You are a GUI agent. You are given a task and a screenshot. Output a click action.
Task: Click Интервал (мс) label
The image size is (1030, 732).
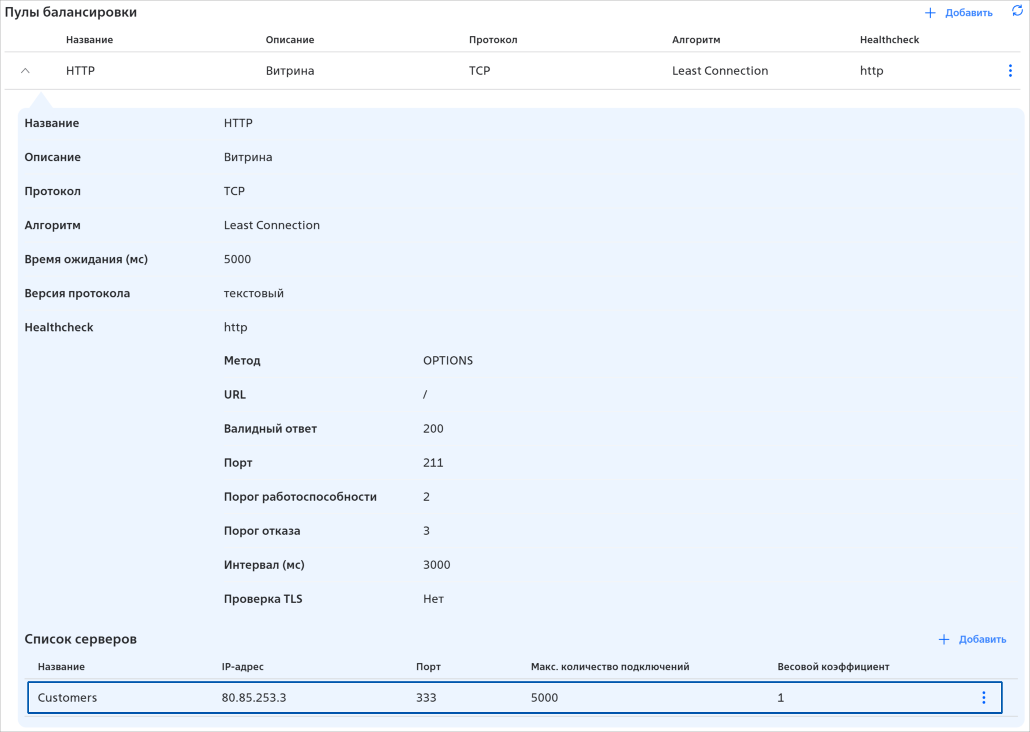[264, 565]
